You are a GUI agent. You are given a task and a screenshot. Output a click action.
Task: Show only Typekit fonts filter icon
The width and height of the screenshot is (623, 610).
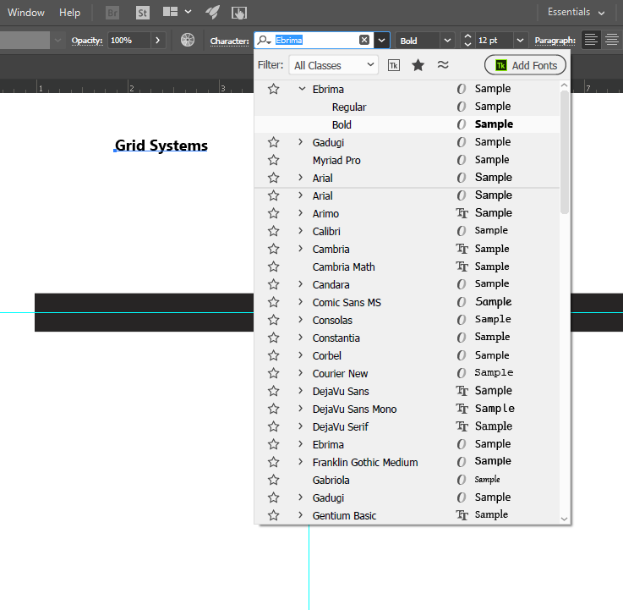[394, 65]
